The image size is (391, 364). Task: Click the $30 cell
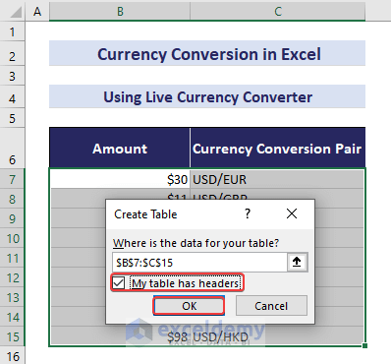pos(120,179)
